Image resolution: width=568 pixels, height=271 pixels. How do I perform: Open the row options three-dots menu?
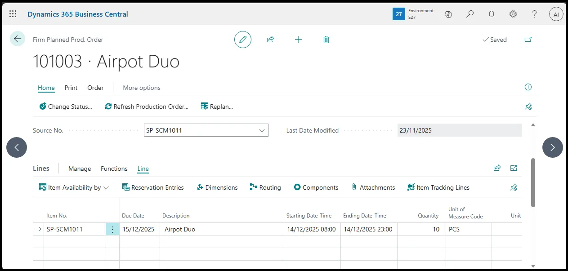pos(112,229)
